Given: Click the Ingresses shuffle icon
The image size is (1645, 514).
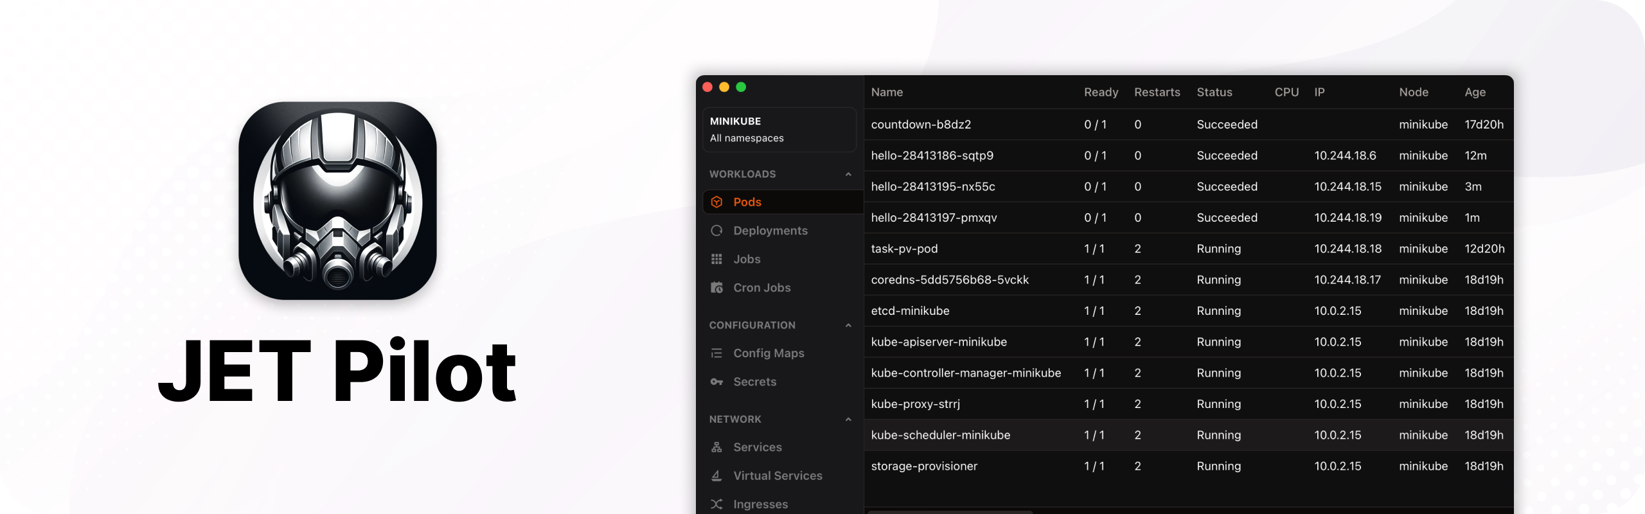Looking at the screenshot, I should click(716, 504).
